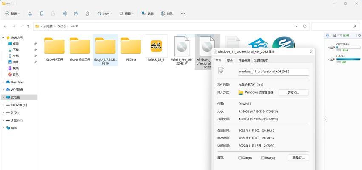The image size is (362, 170).
Task: Open the 新建 (New) dropdown
Action: 12,14
